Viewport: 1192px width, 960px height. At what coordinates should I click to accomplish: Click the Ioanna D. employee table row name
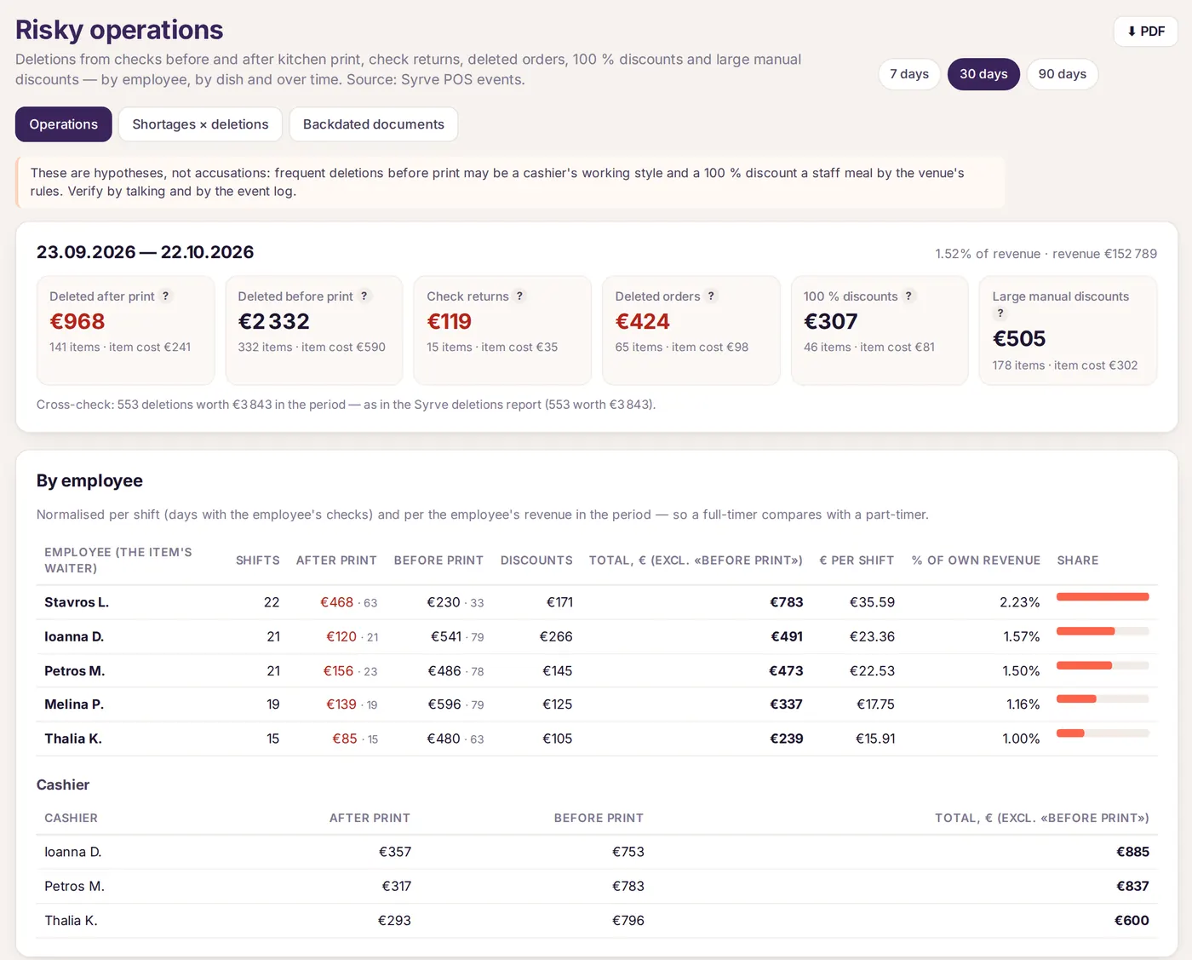click(74, 636)
